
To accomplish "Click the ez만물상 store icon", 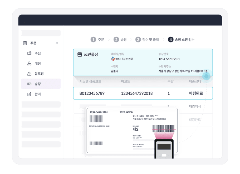I will click(80, 55).
